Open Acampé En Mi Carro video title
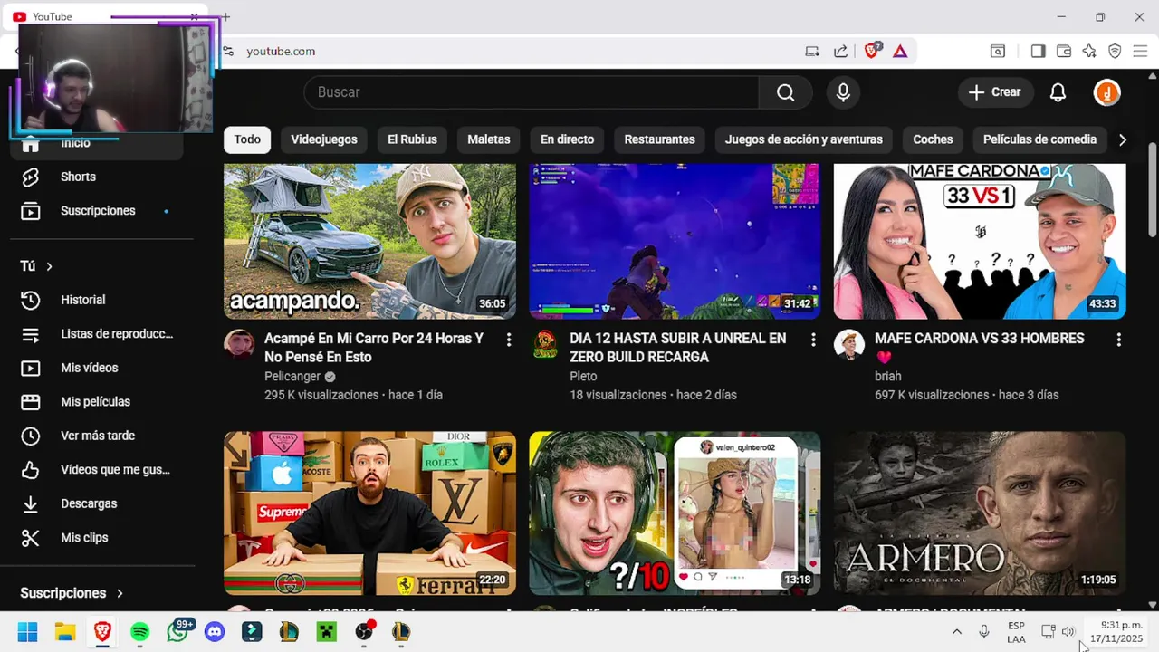The width and height of the screenshot is (1159, 652). pos(374,348)
